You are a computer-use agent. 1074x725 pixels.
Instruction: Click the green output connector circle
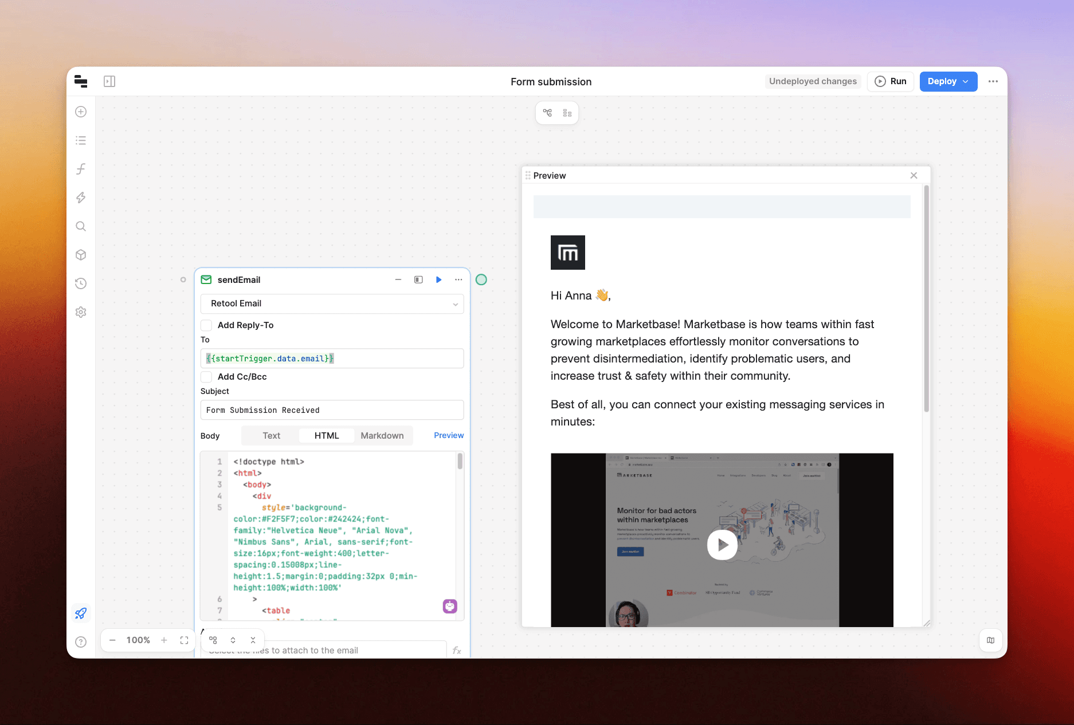481,279
